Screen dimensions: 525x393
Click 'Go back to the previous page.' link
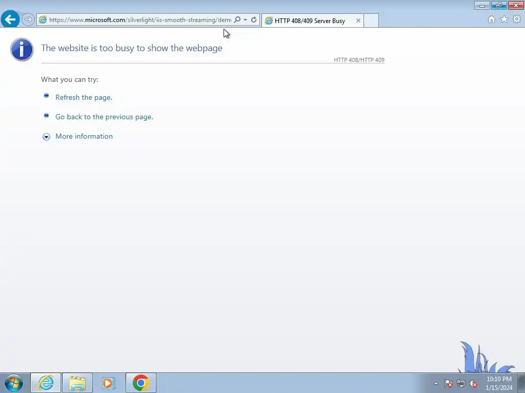point(104,117)
